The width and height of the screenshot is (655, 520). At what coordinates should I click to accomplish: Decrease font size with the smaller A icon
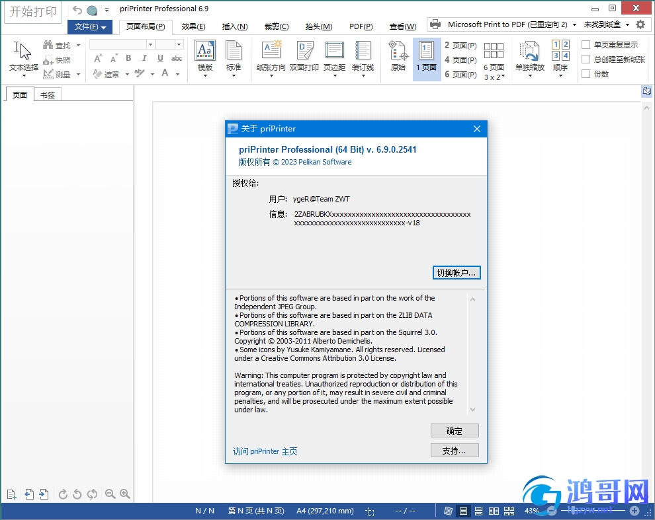[x=114, y=59]
